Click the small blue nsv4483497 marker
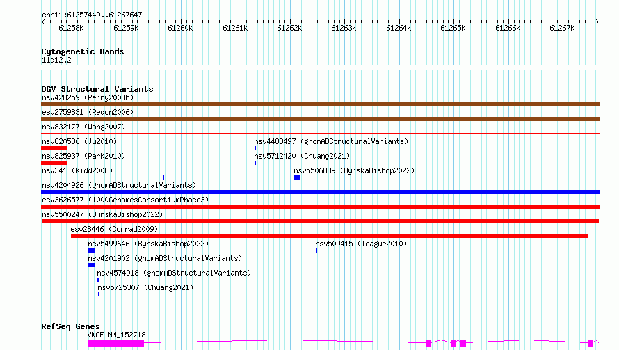Image resolution: width=619 pixels, height=350 pixels. (x=255, y=148)
